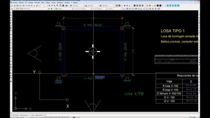Click the first shade mode square icon
This screenshot has height=118, width=210.
pyautogui.click(x=135, y=6)
